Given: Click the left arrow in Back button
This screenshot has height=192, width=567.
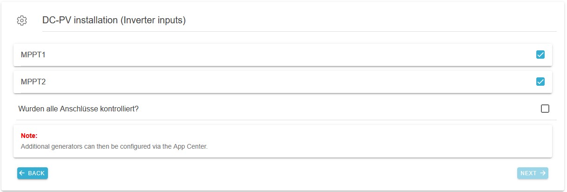Looking at the screenshot, I should coord(22,173).
